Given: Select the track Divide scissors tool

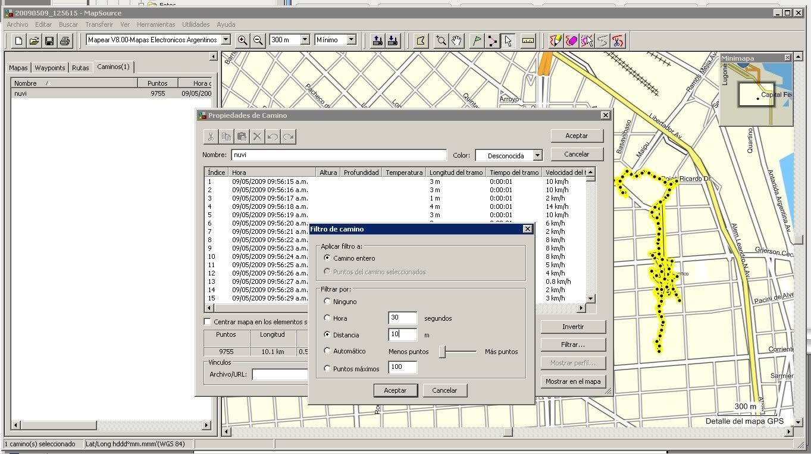Looking at the screenshot, I should click(618, 40).
